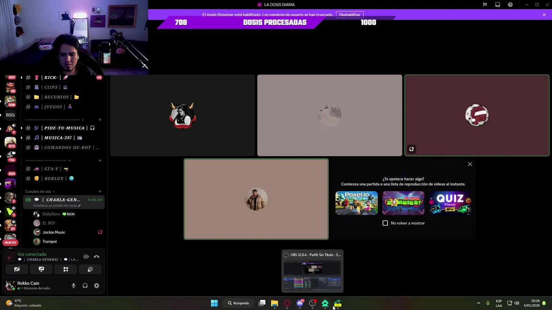Open the RECURSOS text channel
The image size is (552, 310).
tap(63, 97)
